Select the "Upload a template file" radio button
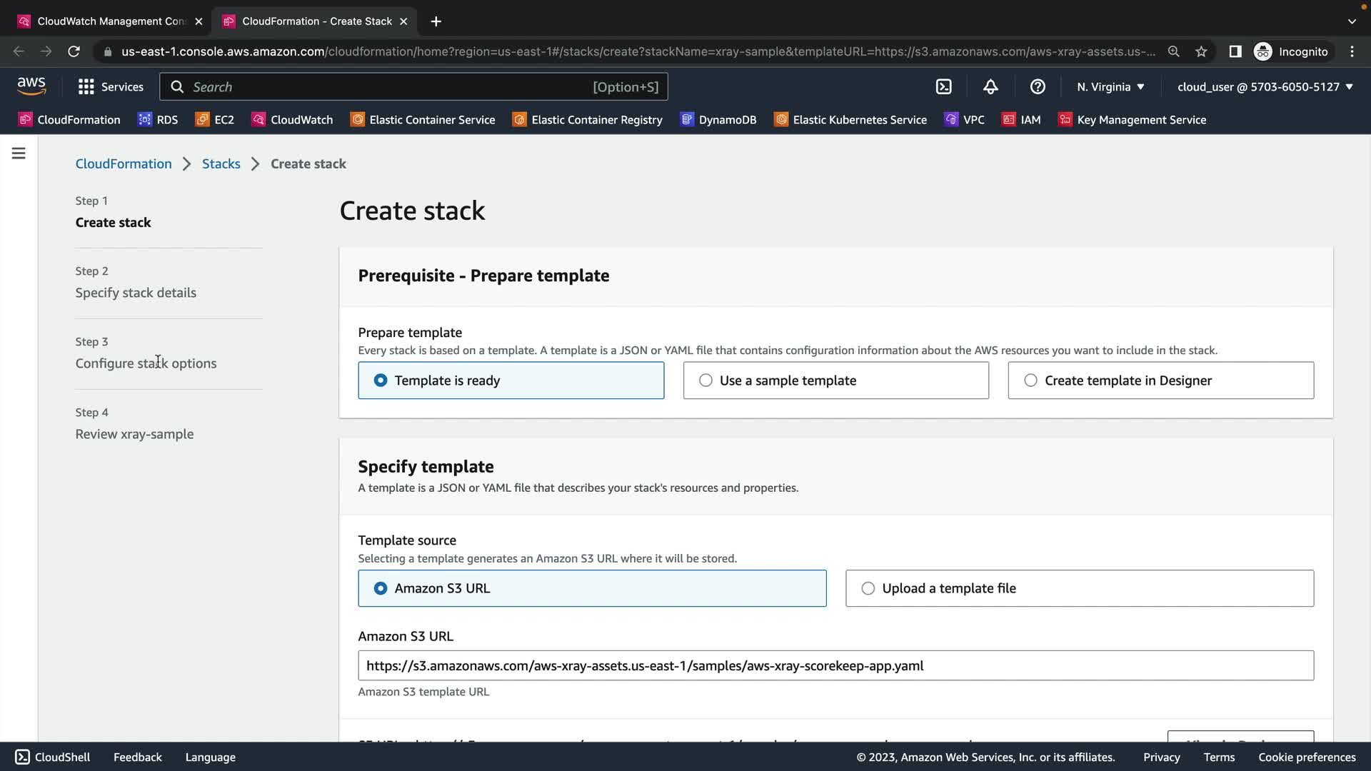The height and width of the screenshot is (771, 1371). 868,588
